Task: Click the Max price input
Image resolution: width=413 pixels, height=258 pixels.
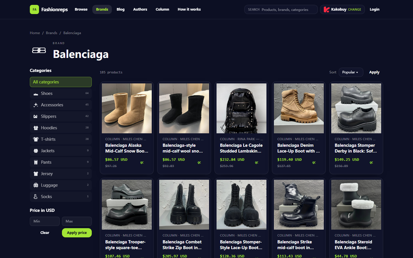Action: pos(77,221)
